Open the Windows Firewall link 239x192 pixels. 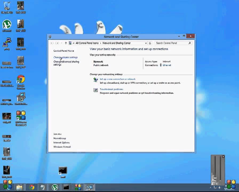pyautogui.click(x=62, y=147)
